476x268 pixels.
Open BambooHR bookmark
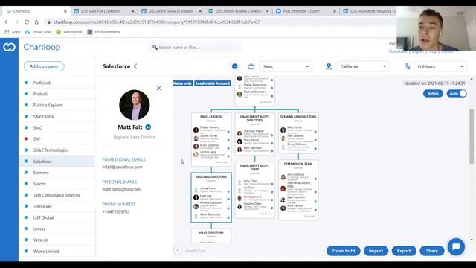tap(69, 32)
